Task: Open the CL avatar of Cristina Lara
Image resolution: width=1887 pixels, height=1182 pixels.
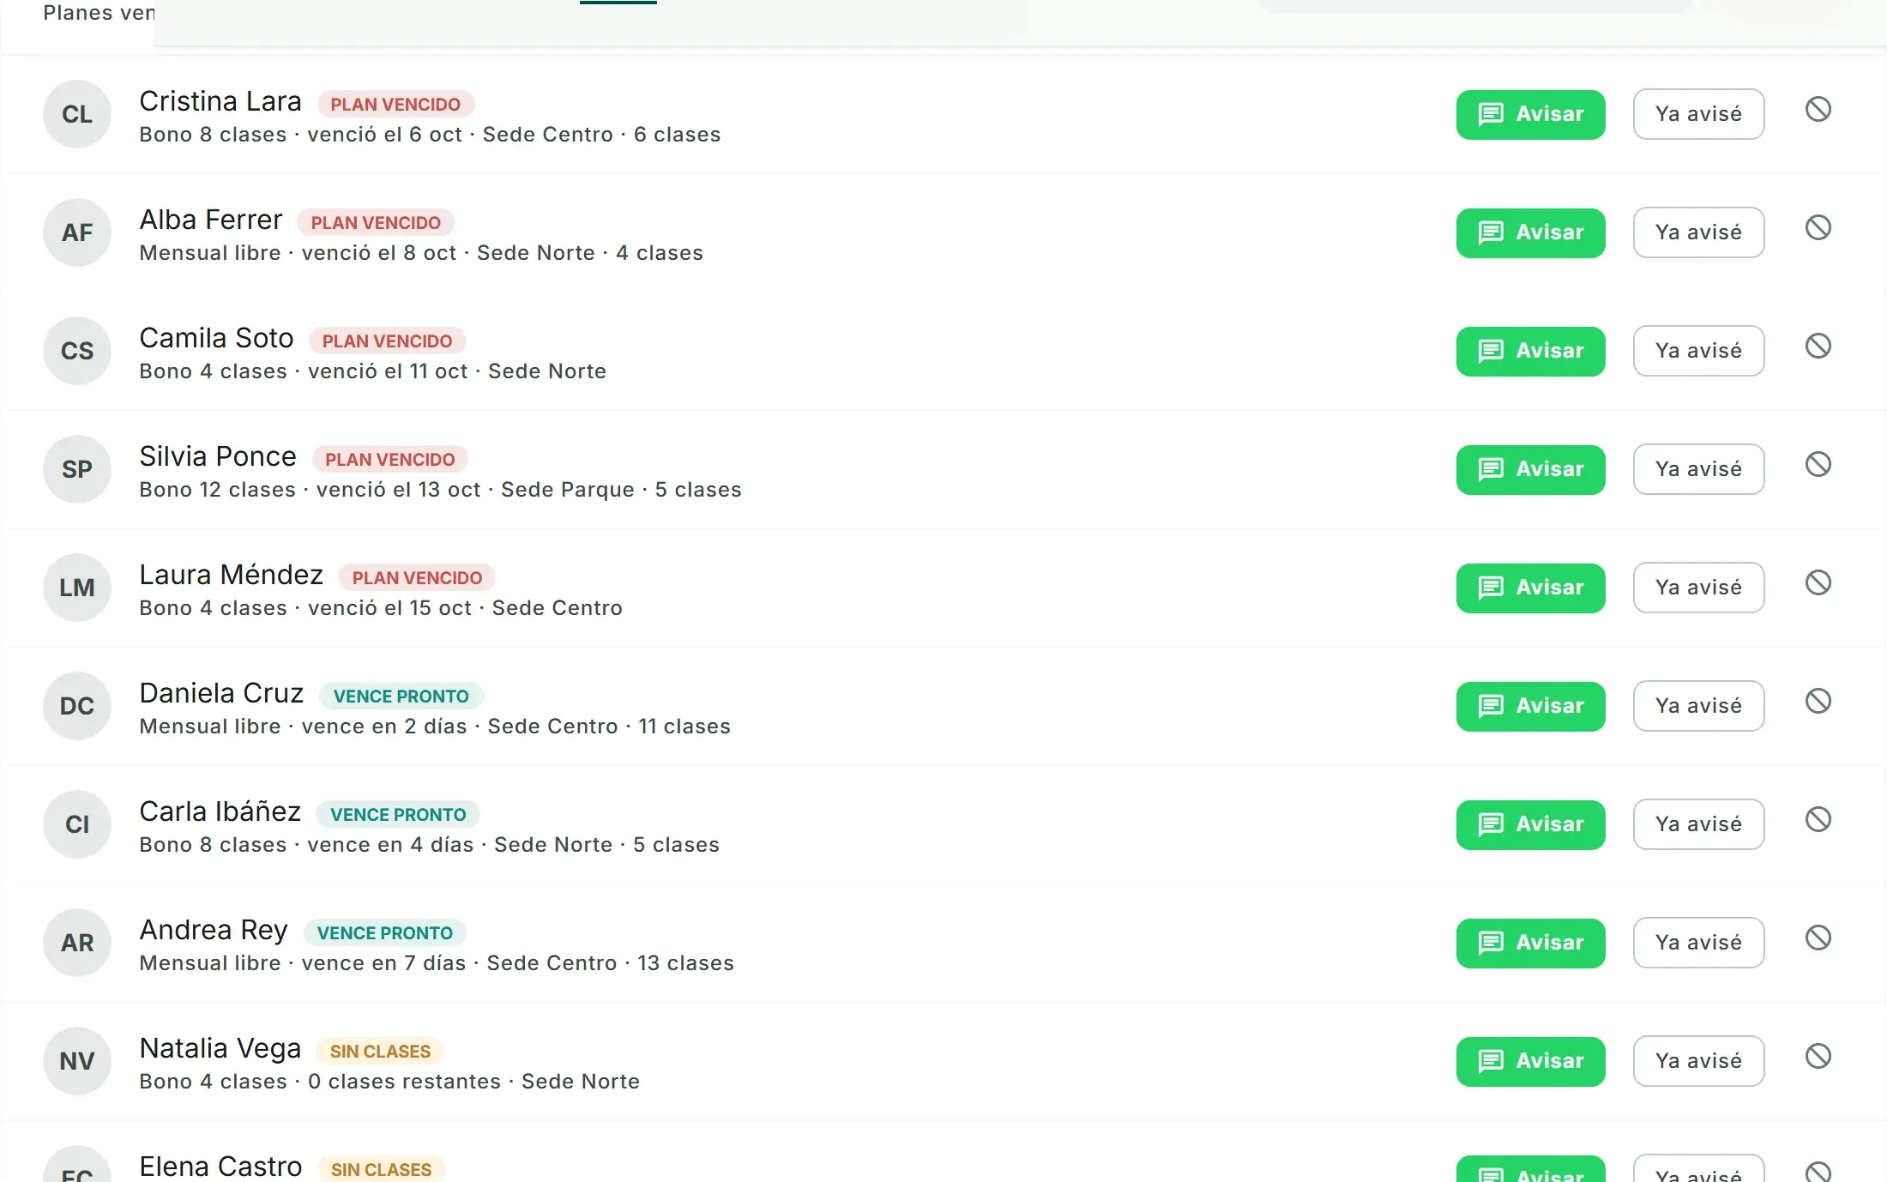Action: click(77, 114)
